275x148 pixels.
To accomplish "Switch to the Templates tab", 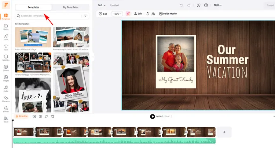I will (x=33, y=7).
